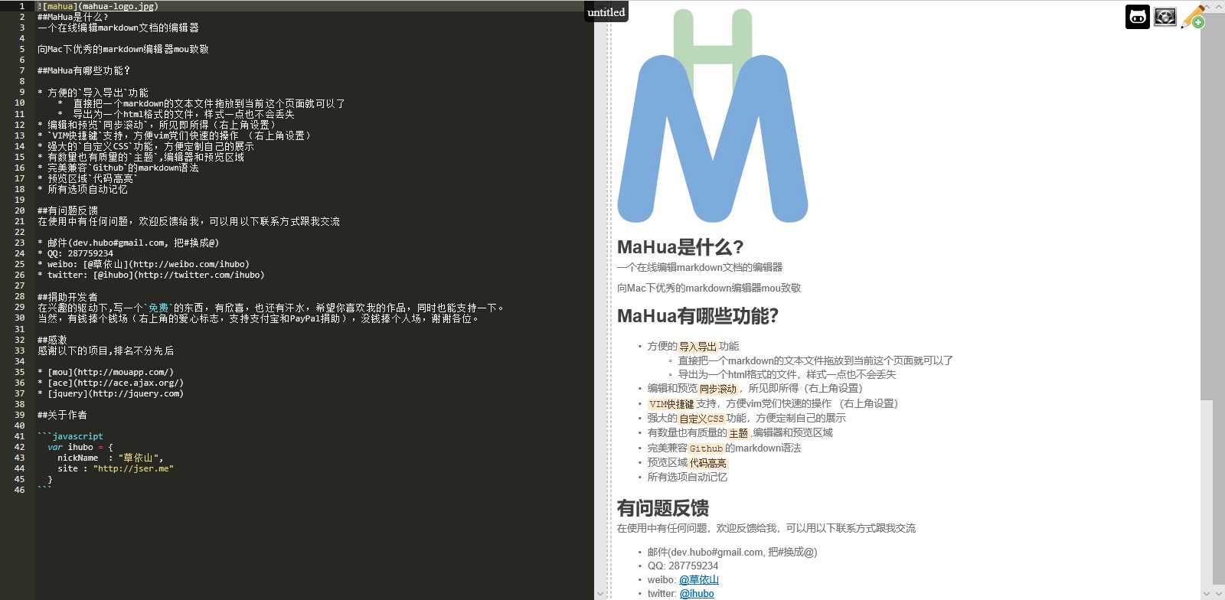Click editor line '##MaHua是什么?'
The image size is (1225, 600).
point(73,17)
